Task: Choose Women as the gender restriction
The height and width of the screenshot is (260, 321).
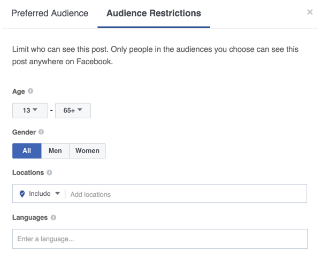Action: (x=87, y=151)
